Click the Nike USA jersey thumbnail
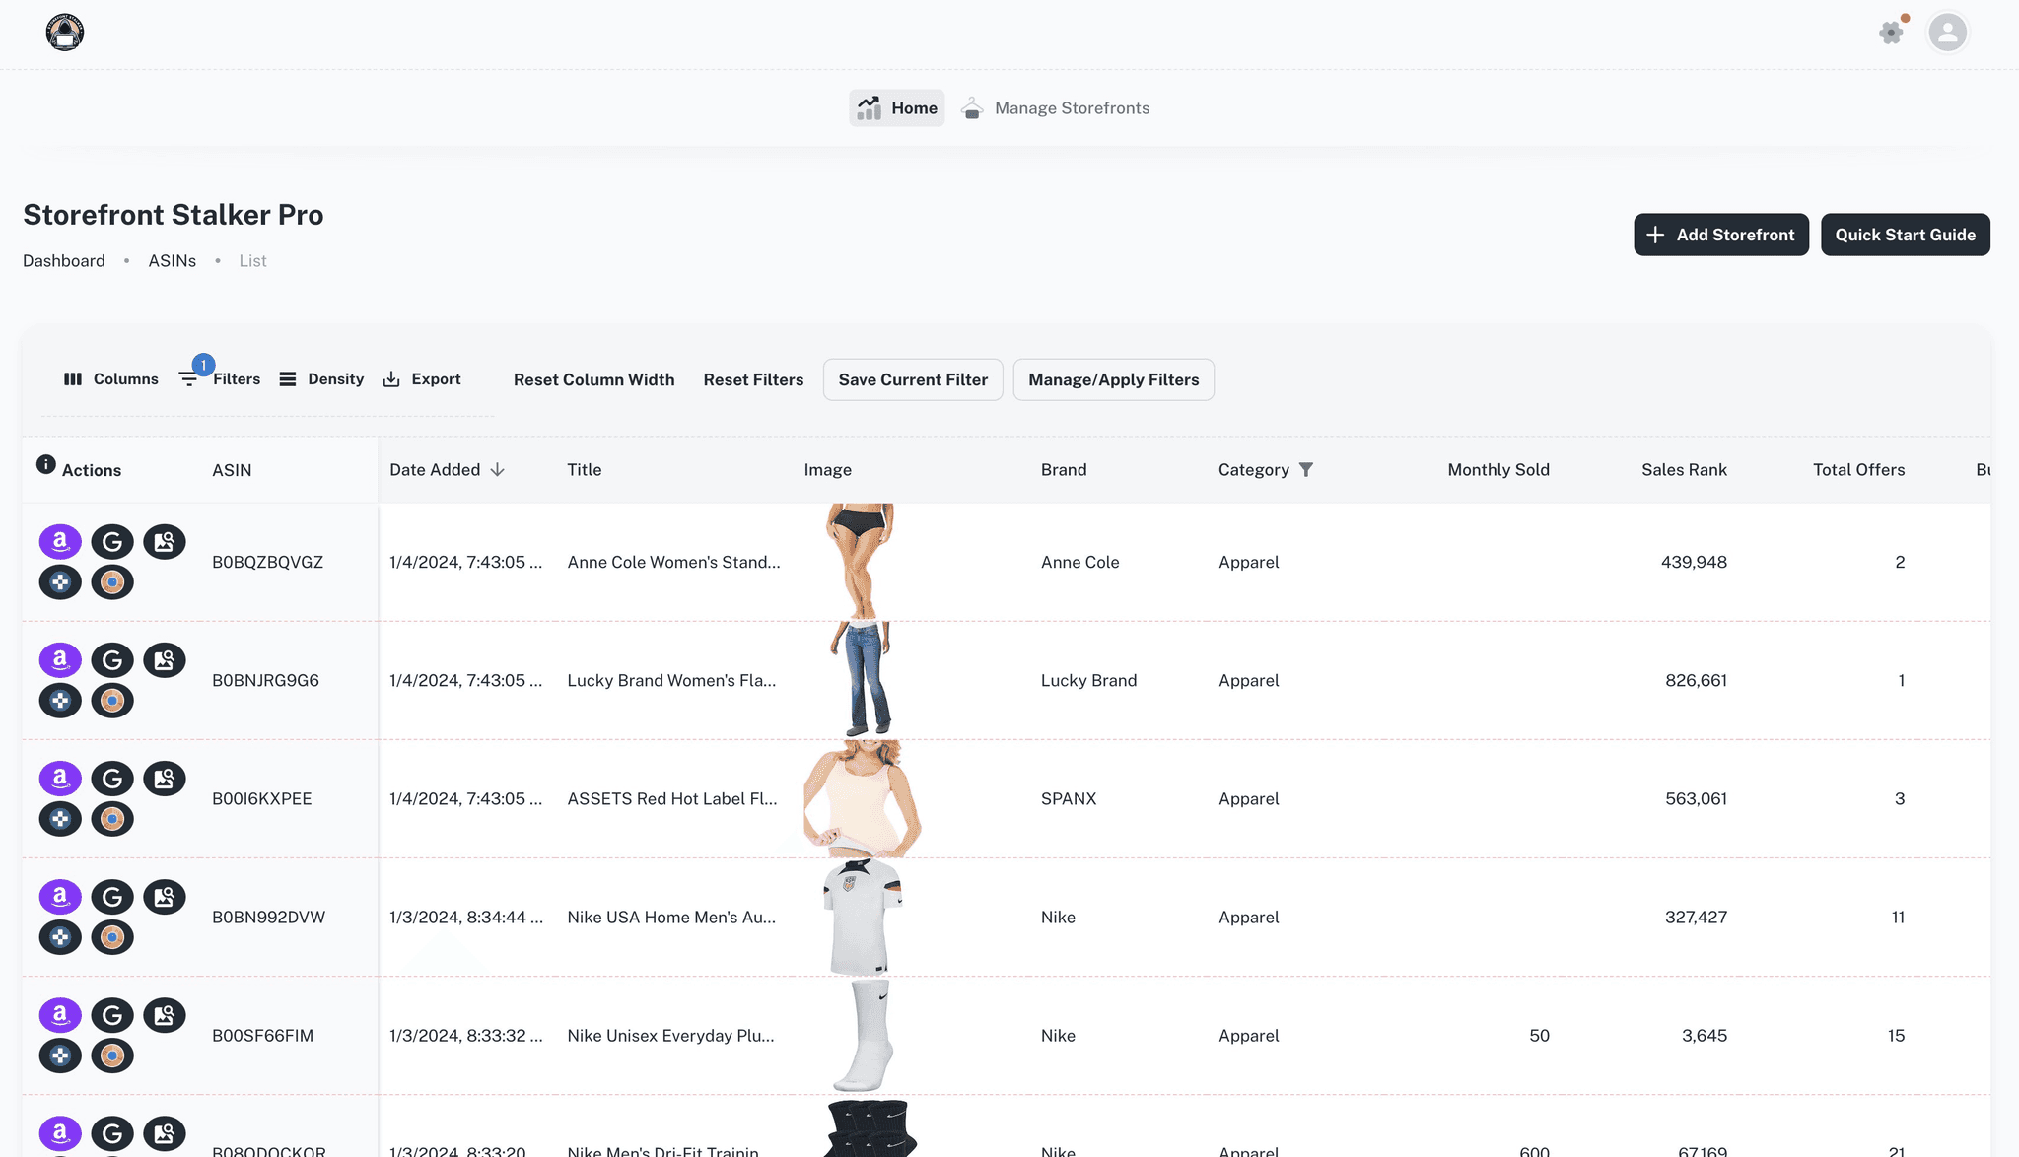The image size is (2019, 1157). tap(863, 917)
